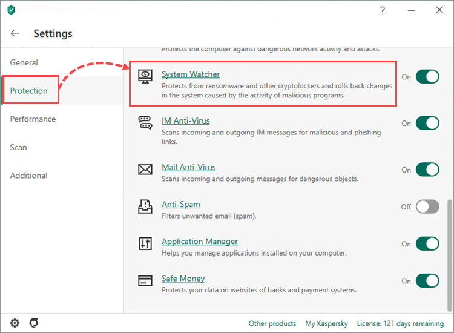This screenshot has width=454, height=333.
Task: Click the Safe Money card icon
Action: 145,280
